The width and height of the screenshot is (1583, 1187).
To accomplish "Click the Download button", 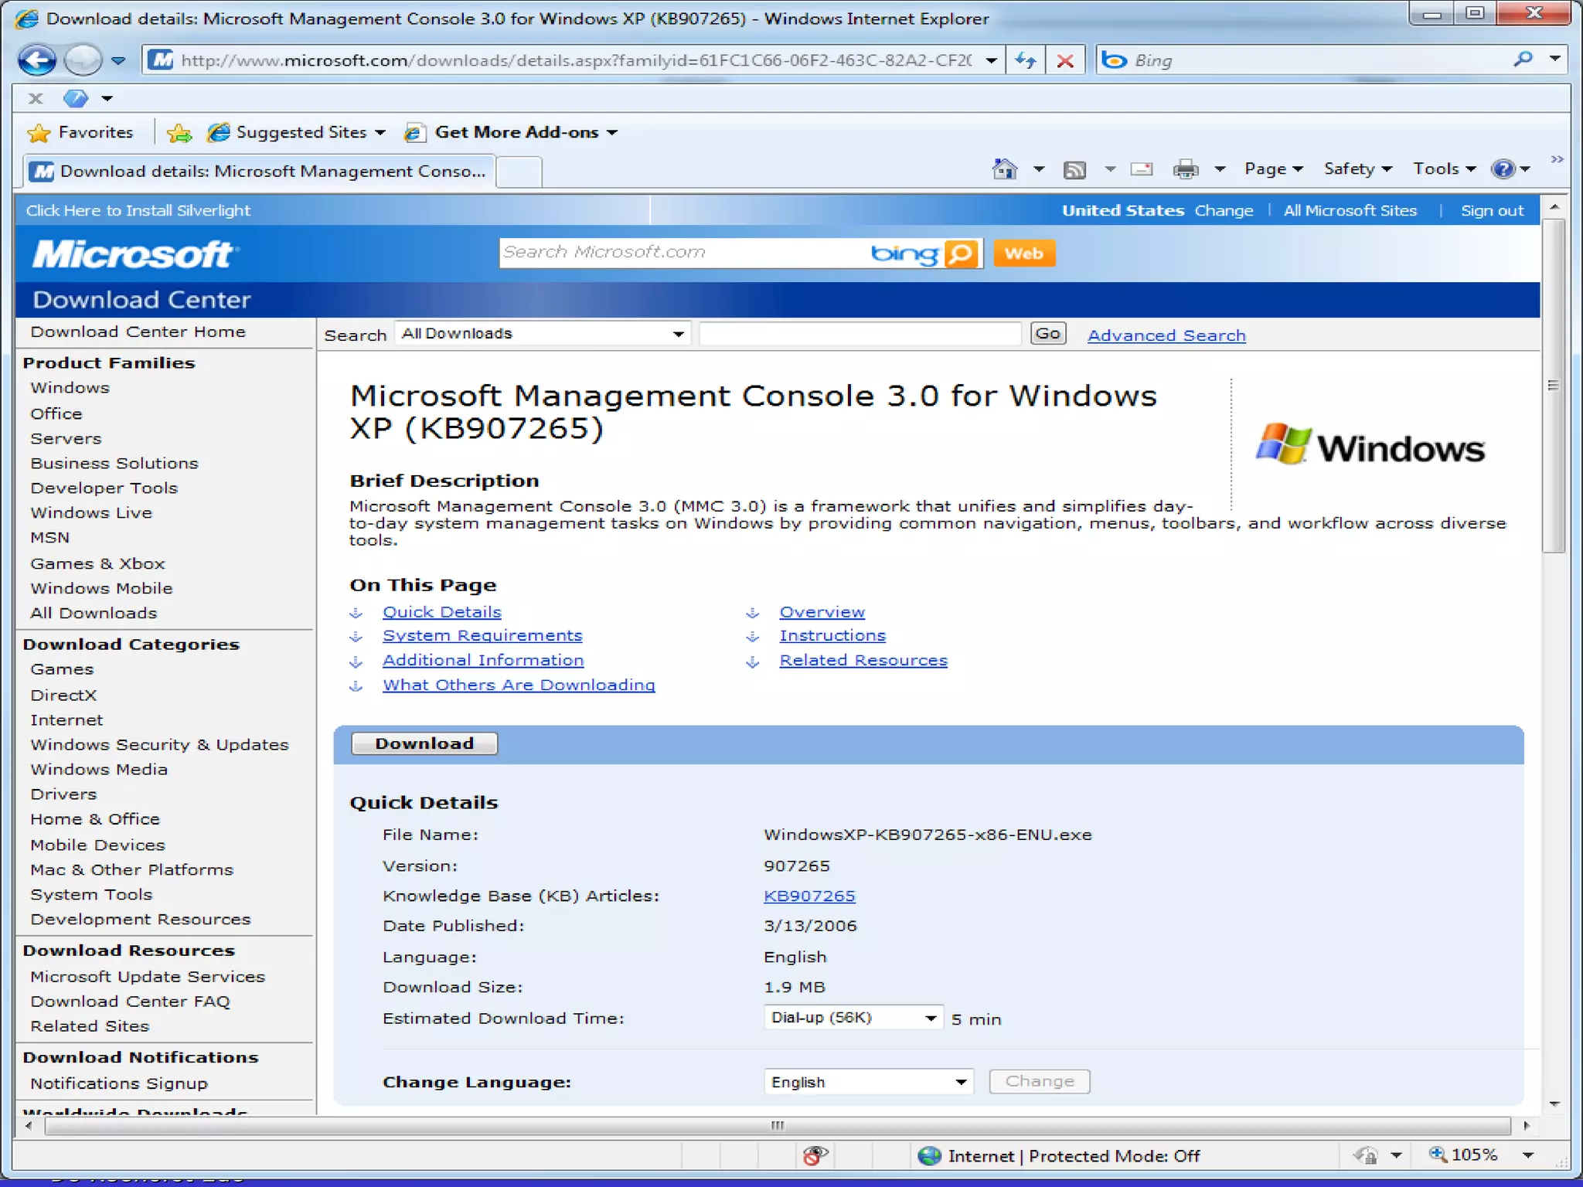I will tap(424, 743).
